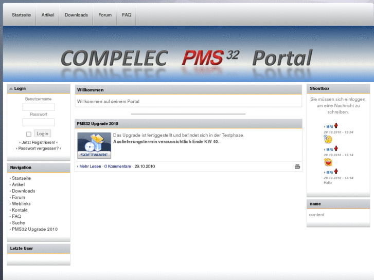The height and width of the screenshot is (280, 374).
Task: Click the Navigation panel header
Action: pos(39,167)
